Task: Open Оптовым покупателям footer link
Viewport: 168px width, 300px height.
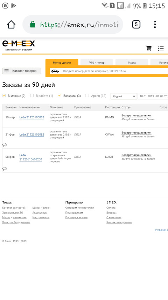Action: coord(79,208)
